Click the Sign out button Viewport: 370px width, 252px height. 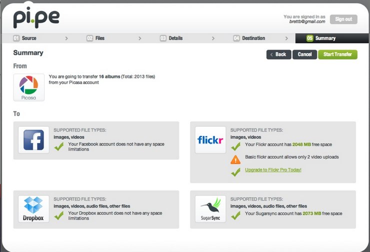coord(343,19)
